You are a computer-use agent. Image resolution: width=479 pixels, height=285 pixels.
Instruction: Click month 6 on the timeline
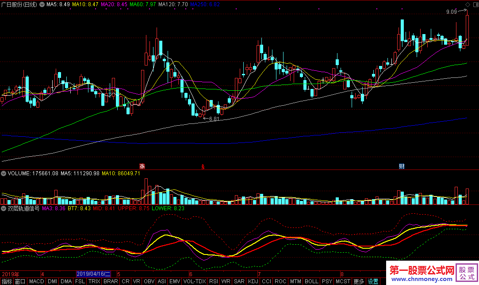191,274
